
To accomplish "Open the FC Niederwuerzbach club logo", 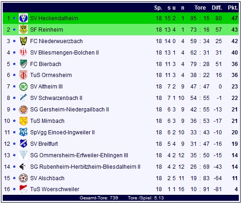I will tap(23, 41).
